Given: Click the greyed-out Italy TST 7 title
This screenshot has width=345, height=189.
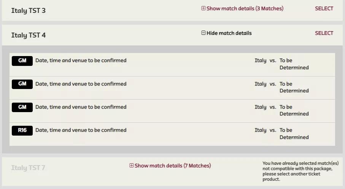Looking at the screenshot, I should [29, 168].
